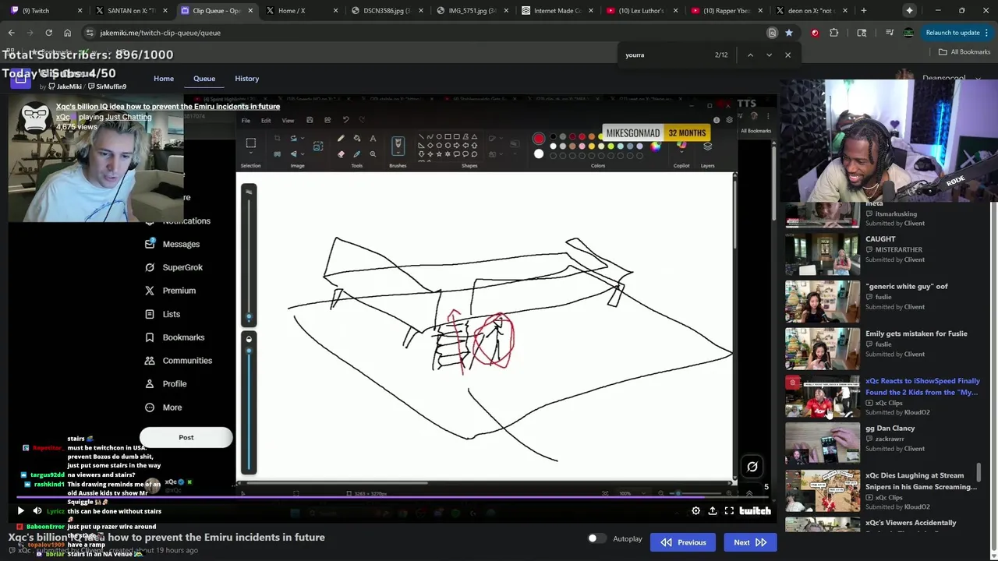Open Paint's File menu
This screenshot has width=998, height=561.
click(246, 120)
